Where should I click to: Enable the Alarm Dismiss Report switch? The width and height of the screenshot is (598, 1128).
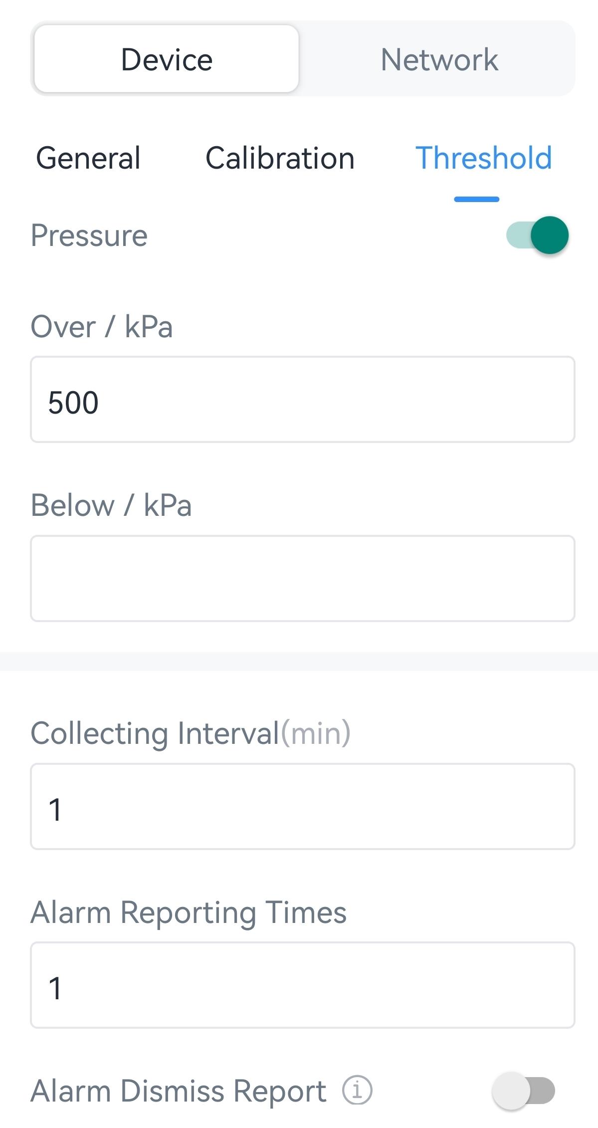pyautogui.click(x=523, y=1090)
